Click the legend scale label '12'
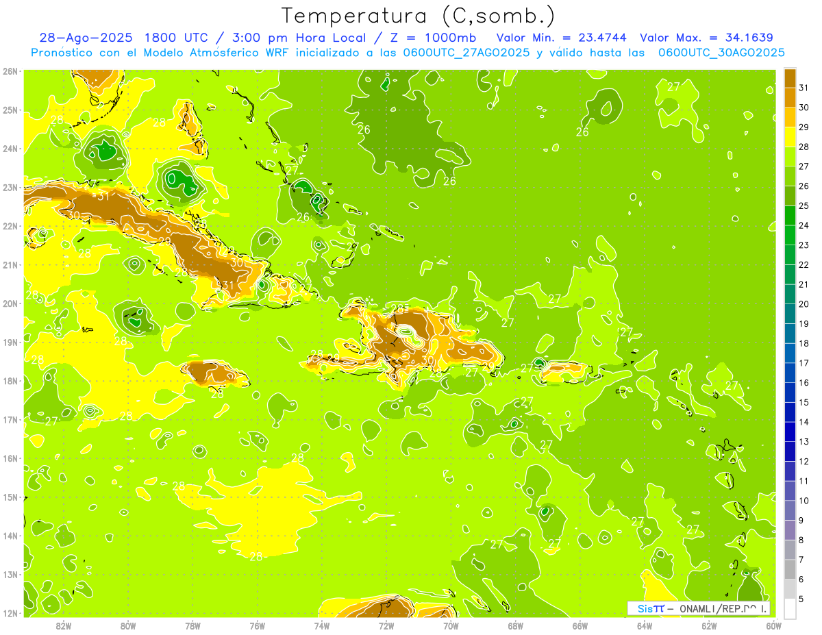Screen dimensions: 822x635 (804, 461)
